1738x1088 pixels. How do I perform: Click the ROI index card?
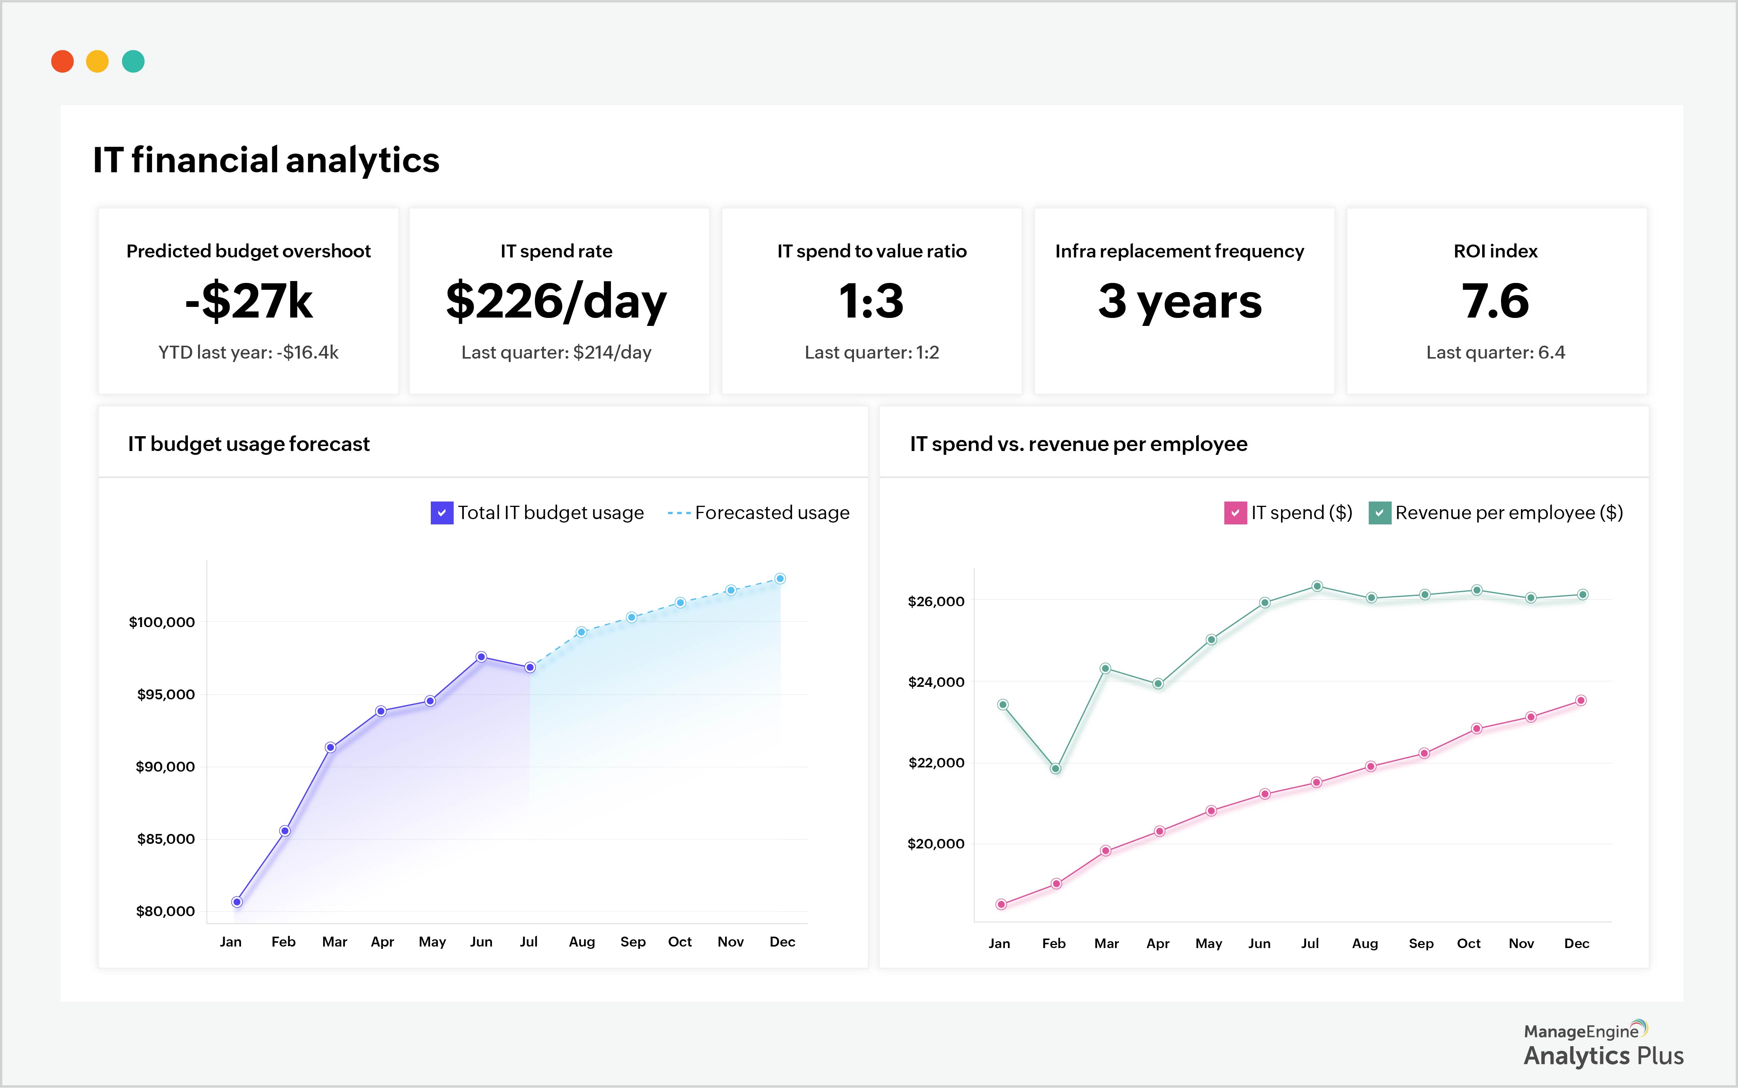[1495, 301]
